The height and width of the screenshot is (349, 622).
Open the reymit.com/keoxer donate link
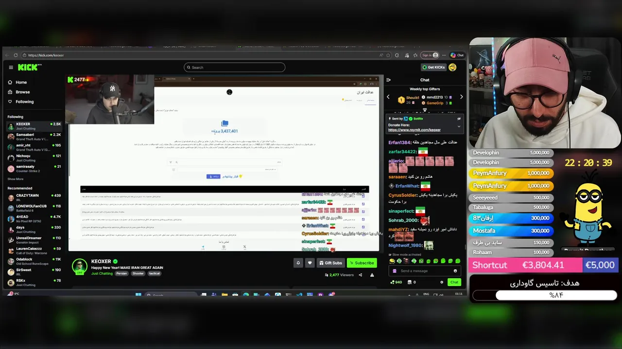[x=415, y=130]
